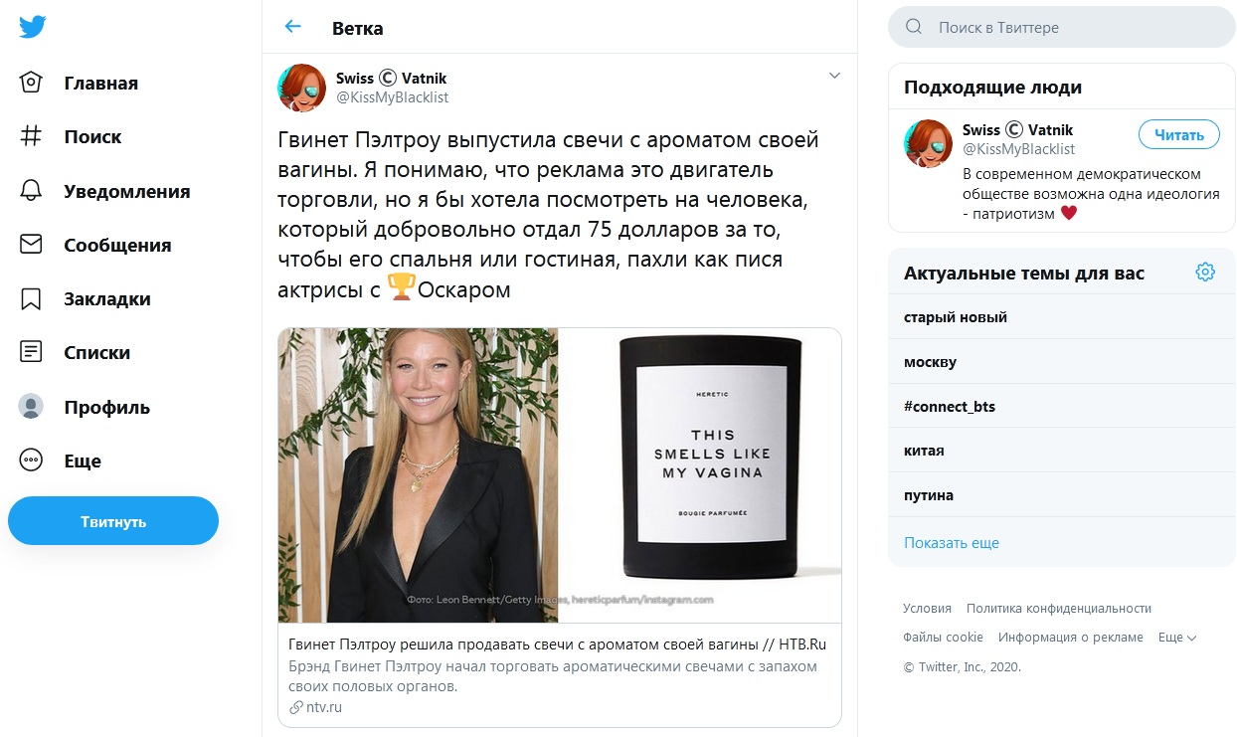Click the Twitter bird logo
Screen dimensions: 1237x737
[32, 27]
